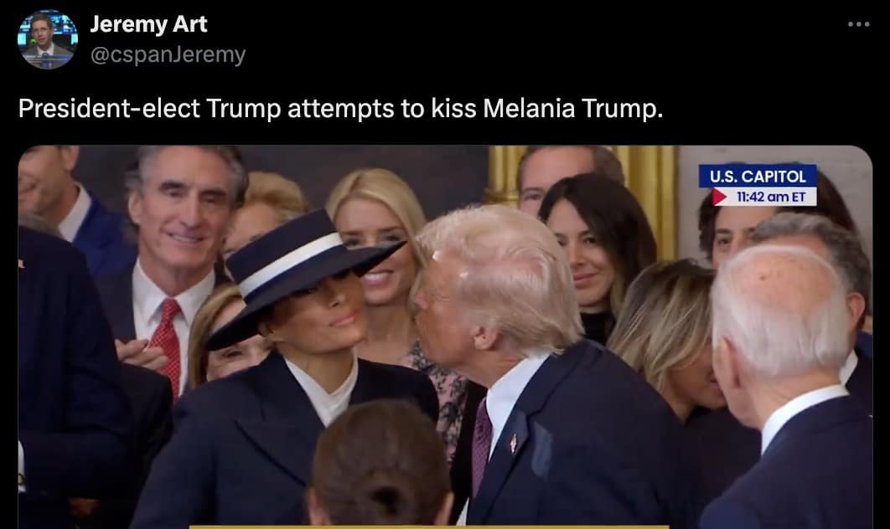Open the three-dot more options menu
The image size is (890, 529).
coord(858,24)
